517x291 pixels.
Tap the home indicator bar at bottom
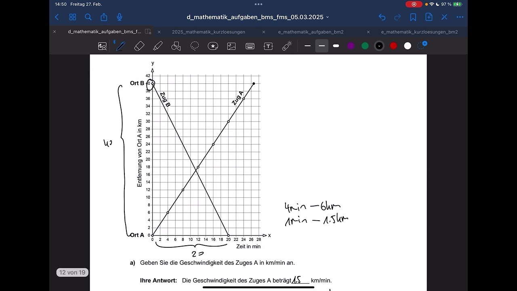coord(258,287)
